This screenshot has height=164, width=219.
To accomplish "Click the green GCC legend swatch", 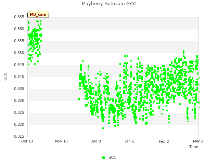I will 103,158.
